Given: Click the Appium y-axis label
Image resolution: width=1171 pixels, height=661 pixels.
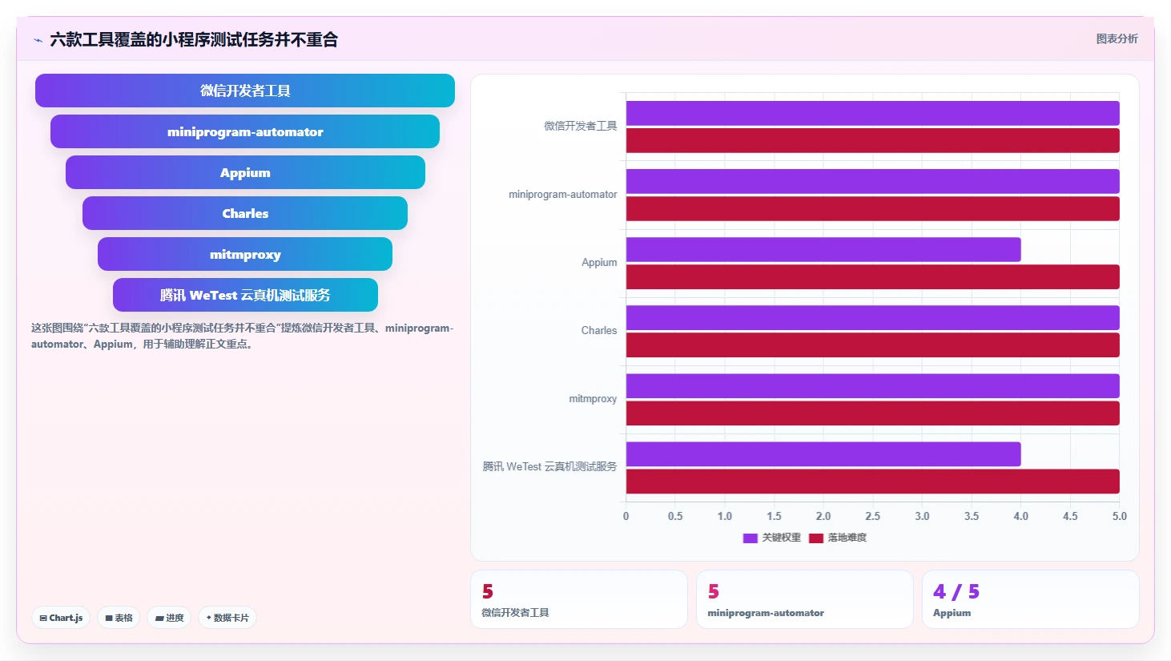Looking at the screenshot, I should pos(599,262).
